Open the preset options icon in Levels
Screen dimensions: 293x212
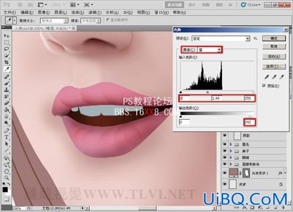pos(255,38)
